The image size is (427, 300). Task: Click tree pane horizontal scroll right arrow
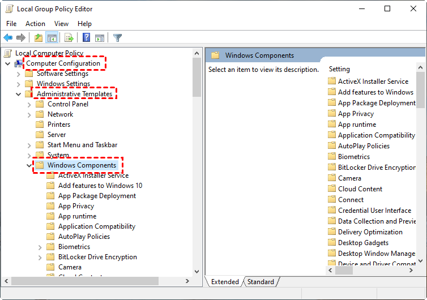[187, 281]
